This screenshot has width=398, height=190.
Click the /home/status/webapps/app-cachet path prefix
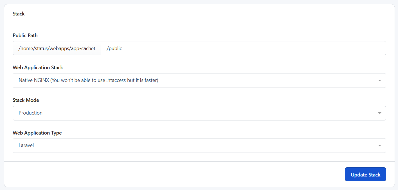coord(57,48)
